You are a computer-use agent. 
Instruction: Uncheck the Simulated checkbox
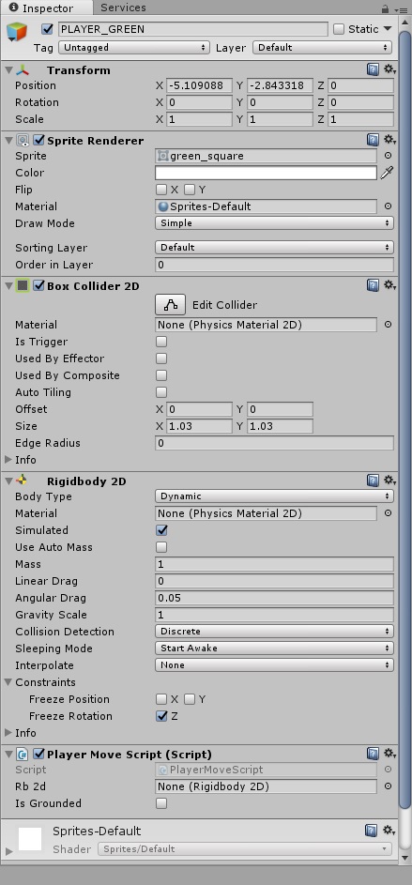point(161,530)
